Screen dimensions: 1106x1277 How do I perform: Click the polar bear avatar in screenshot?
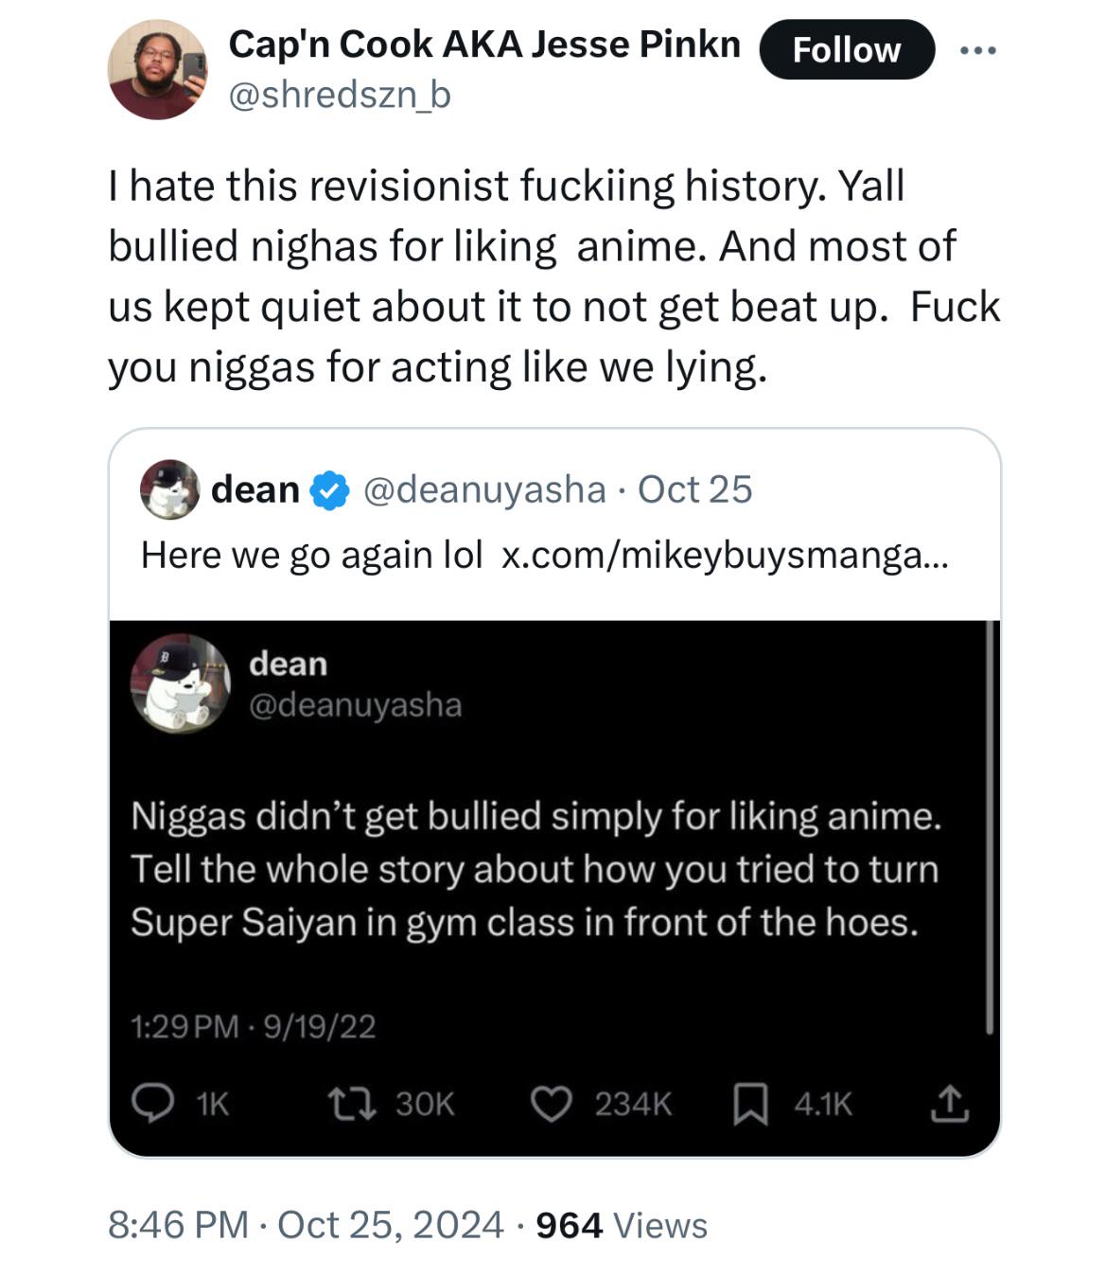click(x=180, y=683)
